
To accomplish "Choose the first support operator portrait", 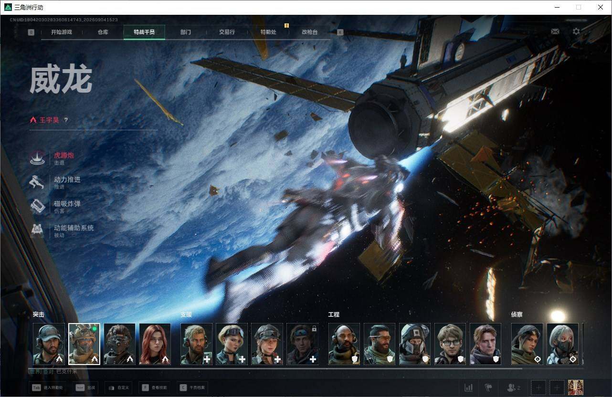I will 197,344.
